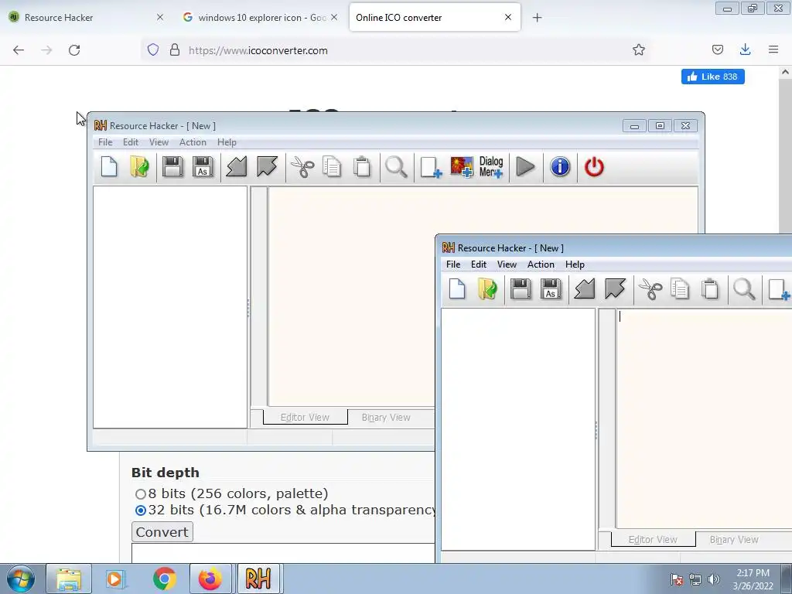Click Find magnifier icon in back Resource Hacker window
Screen dimensions: 792x594
(x=396, y=167)
